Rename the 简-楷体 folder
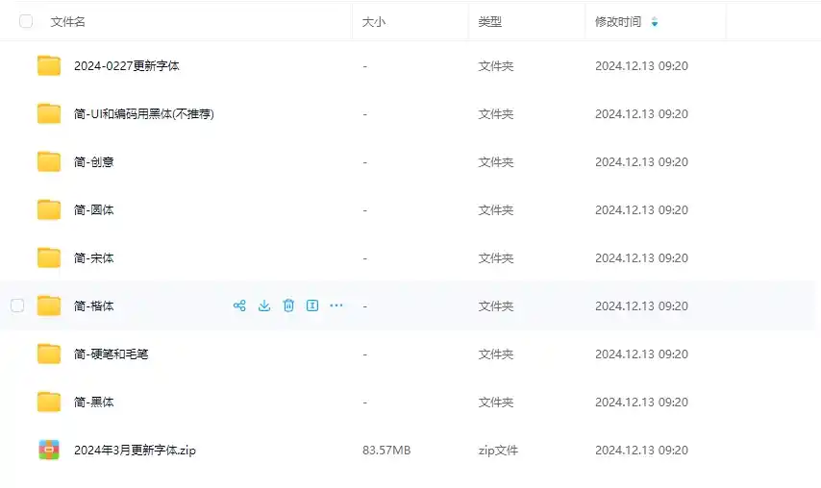The height and width of the screenshot is (488, 821). point(312,305)
